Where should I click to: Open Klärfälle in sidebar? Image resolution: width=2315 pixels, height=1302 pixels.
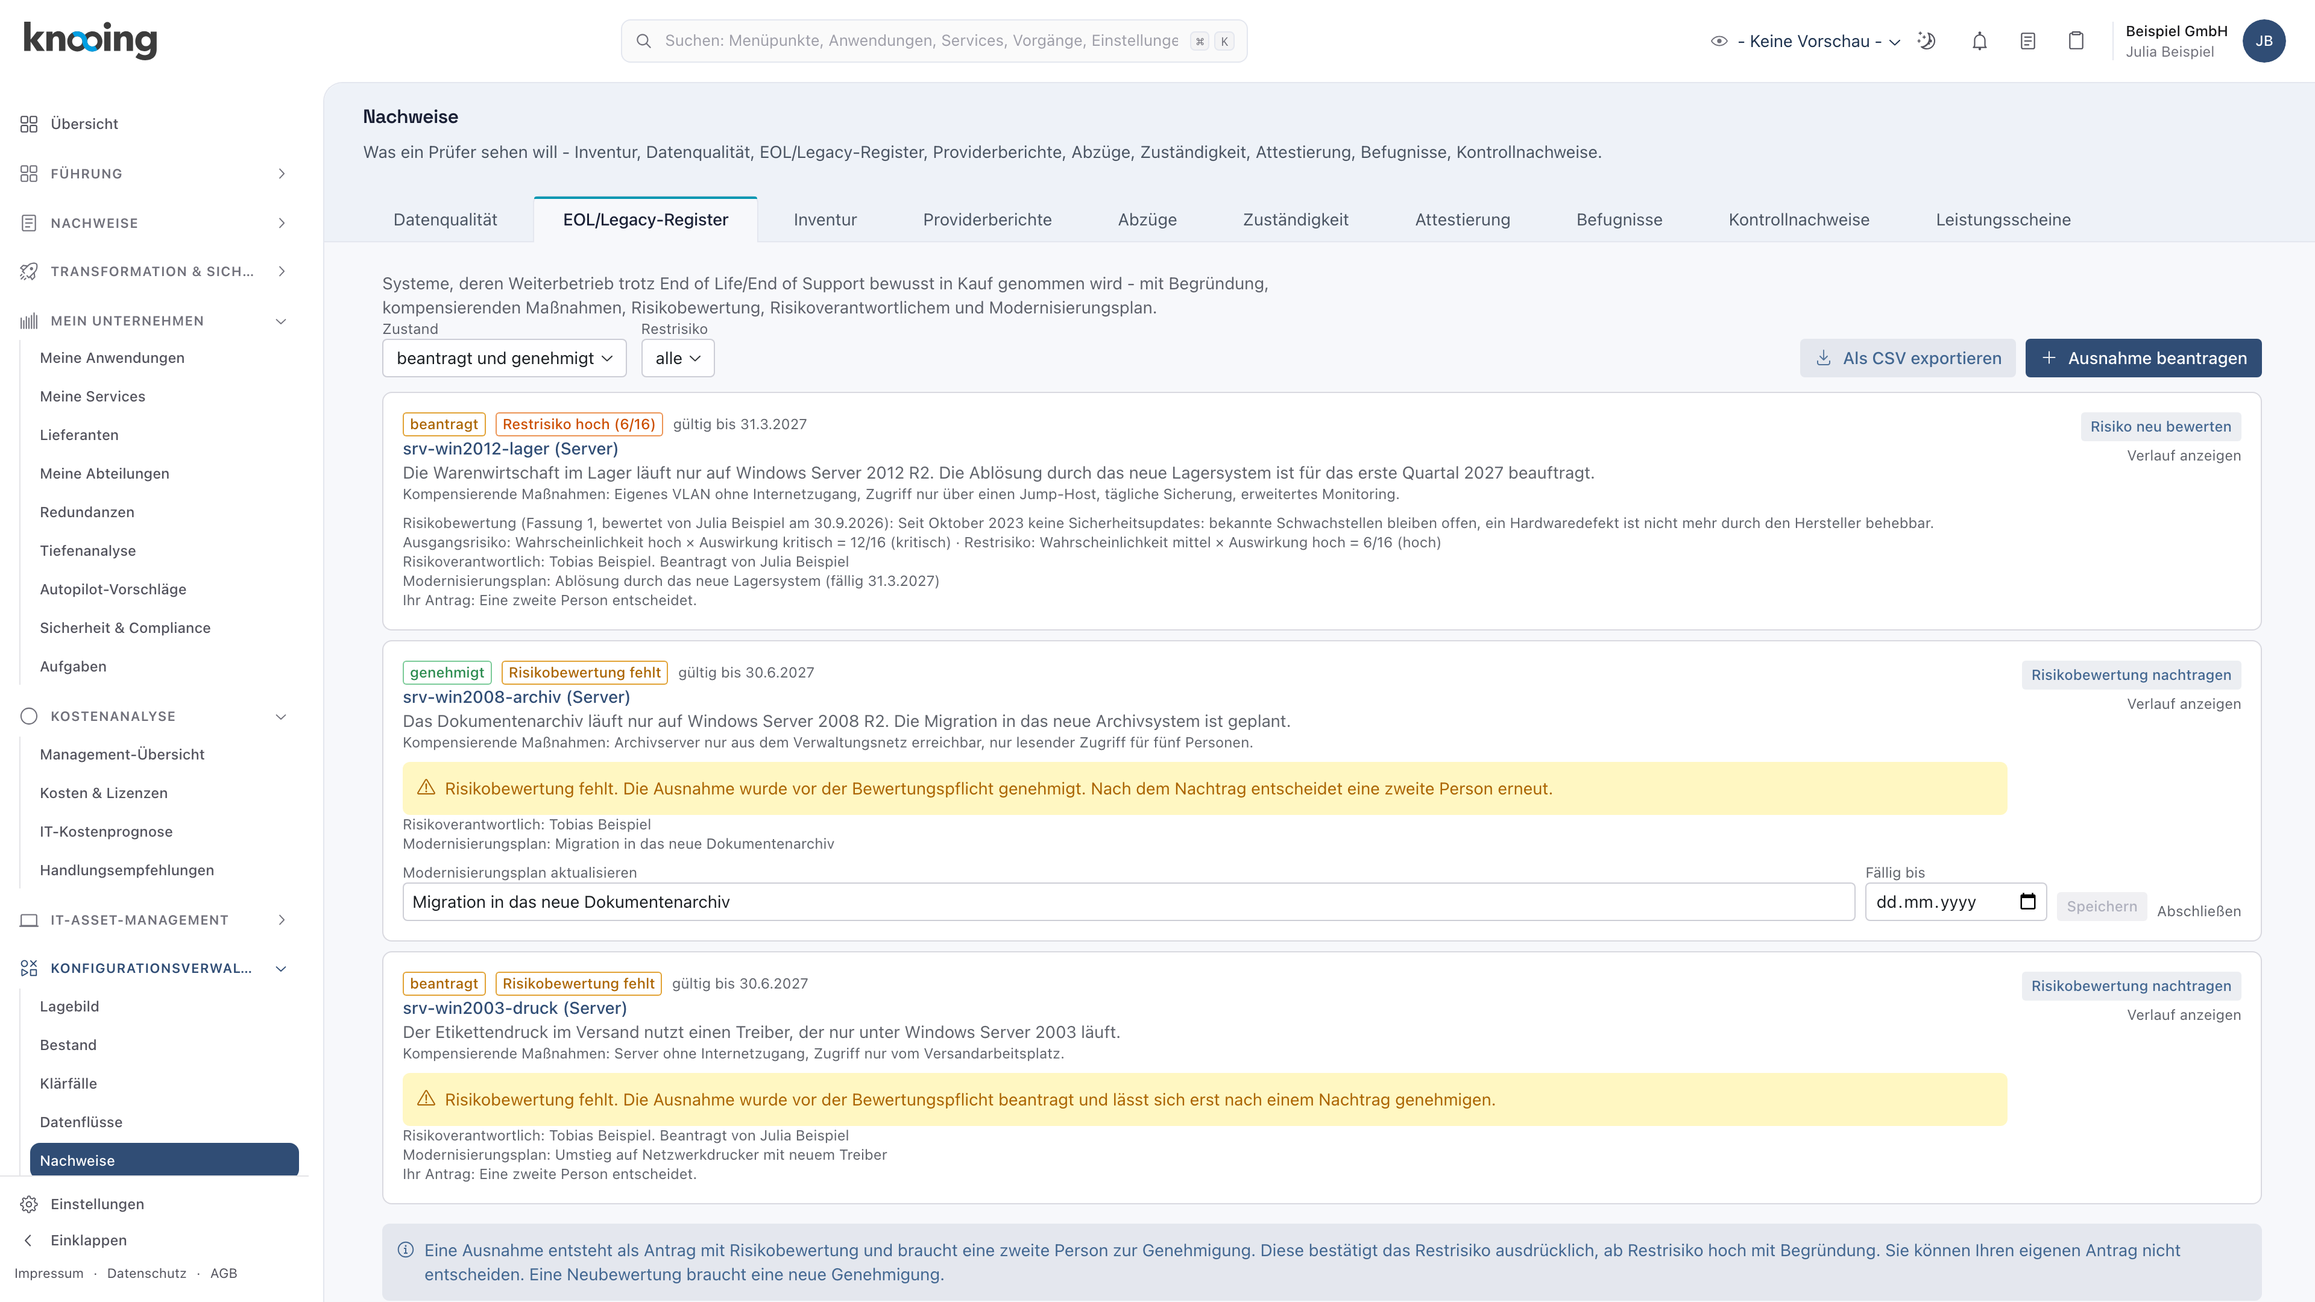point(68,1084)
